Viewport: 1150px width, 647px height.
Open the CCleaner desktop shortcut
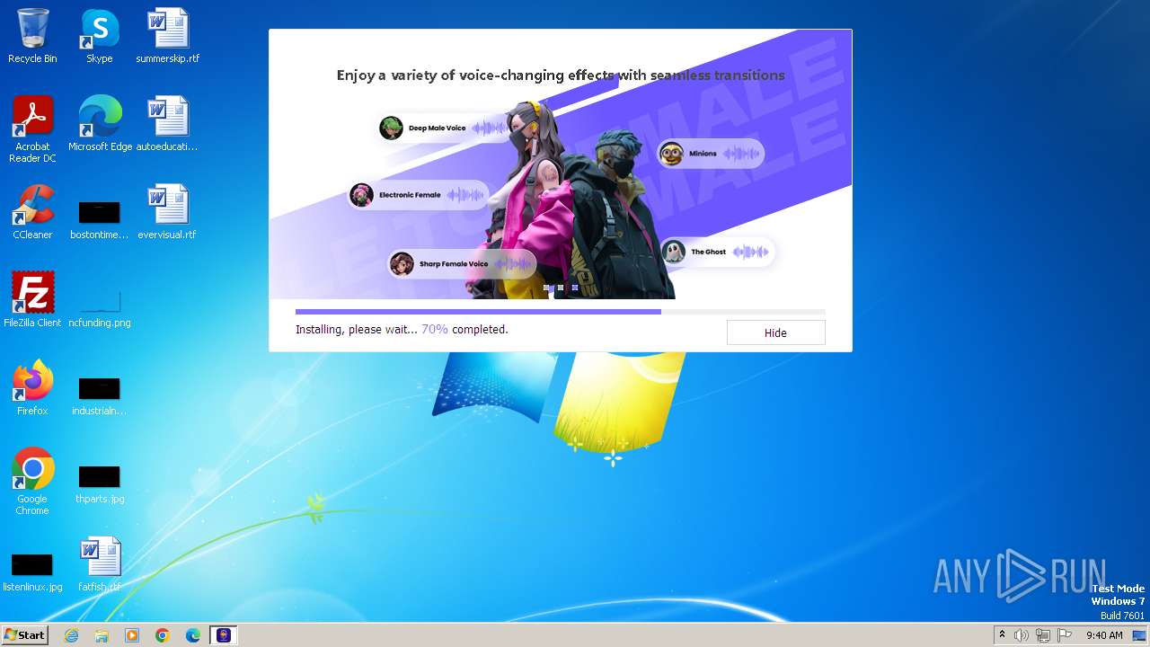(32, 212)
